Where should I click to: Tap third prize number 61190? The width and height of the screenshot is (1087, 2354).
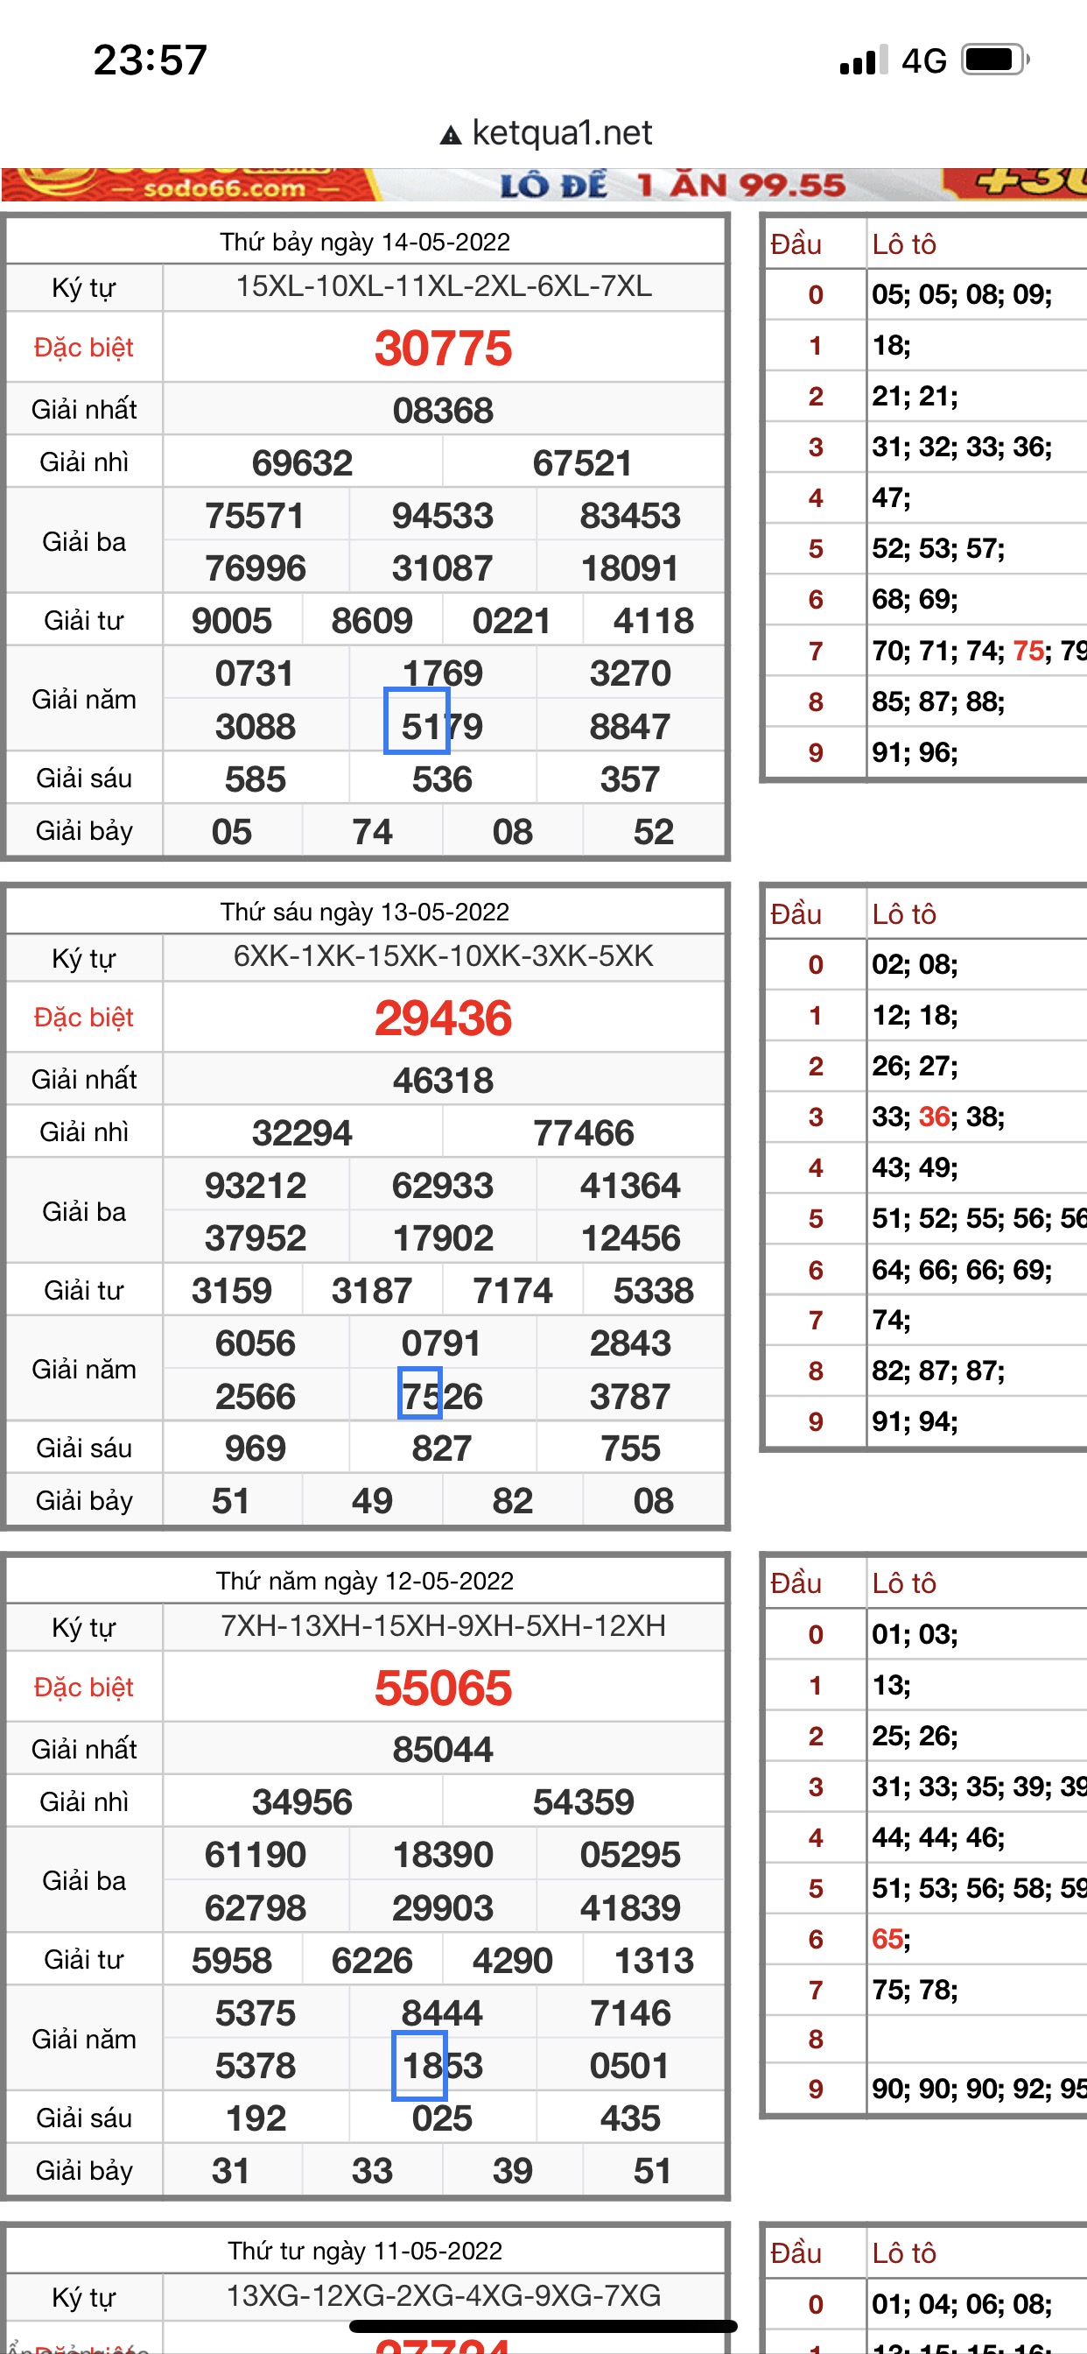click(255, 1855)
